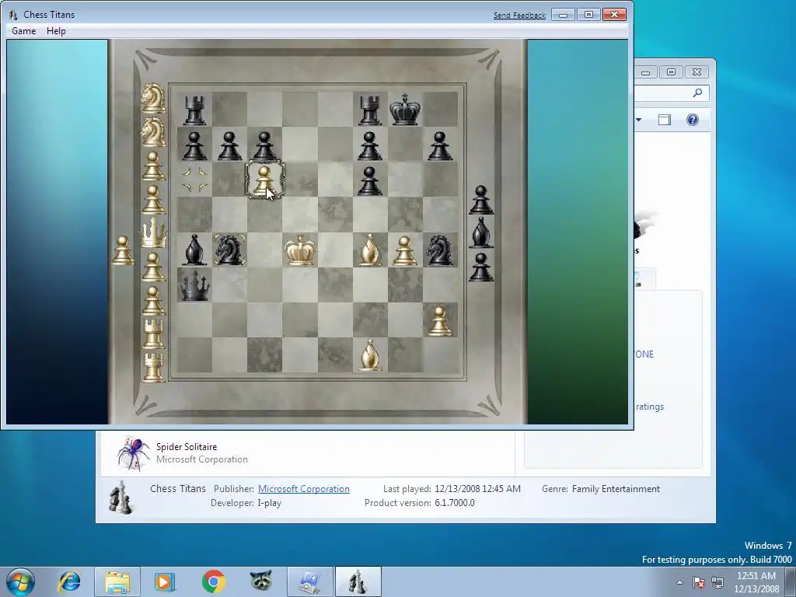Select the gold king in the board center
Image resolution: width=796 pixels, height=597 pixels.
pyautogui.click(x=300, y=250)
